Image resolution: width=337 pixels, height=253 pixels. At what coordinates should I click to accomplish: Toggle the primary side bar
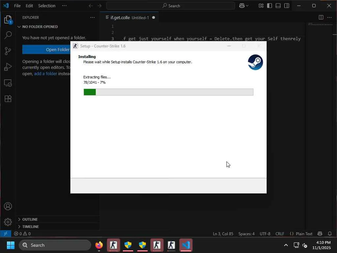[x=270, y=6]
